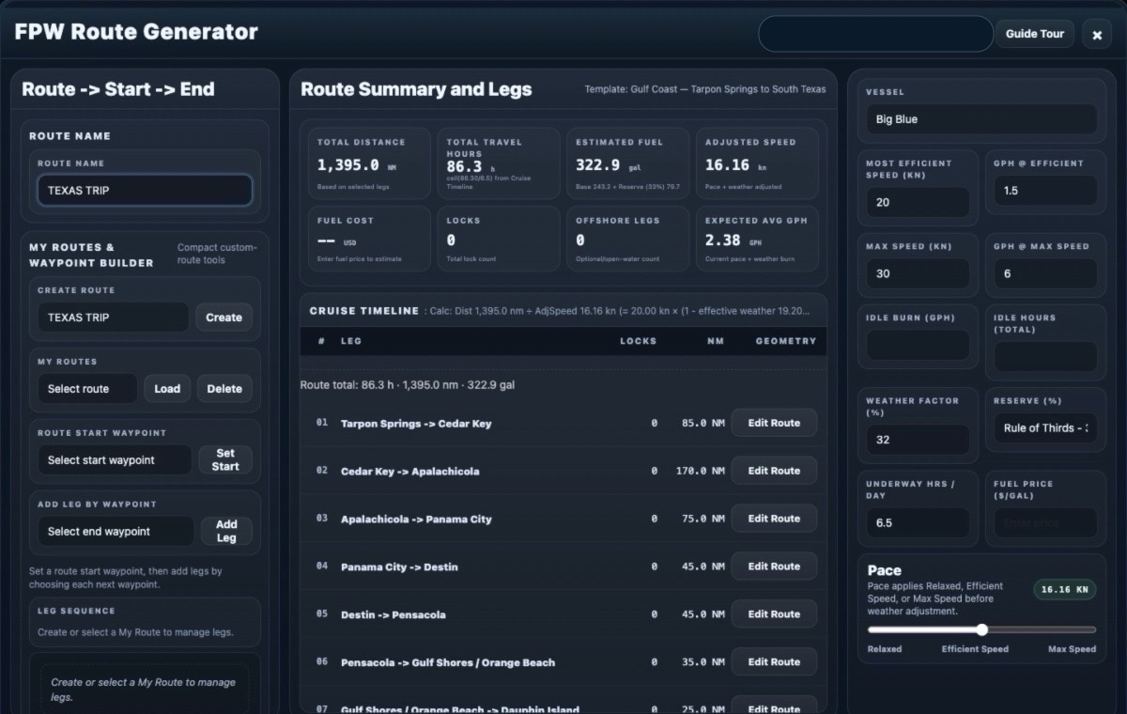Edit Route for Panama City to Destin

[774, 567]
